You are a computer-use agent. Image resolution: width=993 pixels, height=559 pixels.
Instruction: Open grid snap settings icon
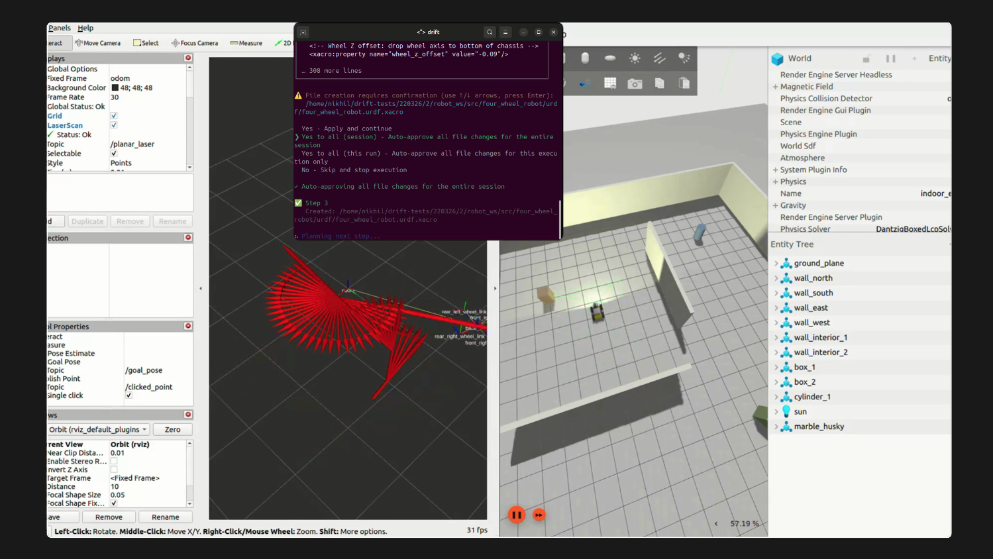610,83
